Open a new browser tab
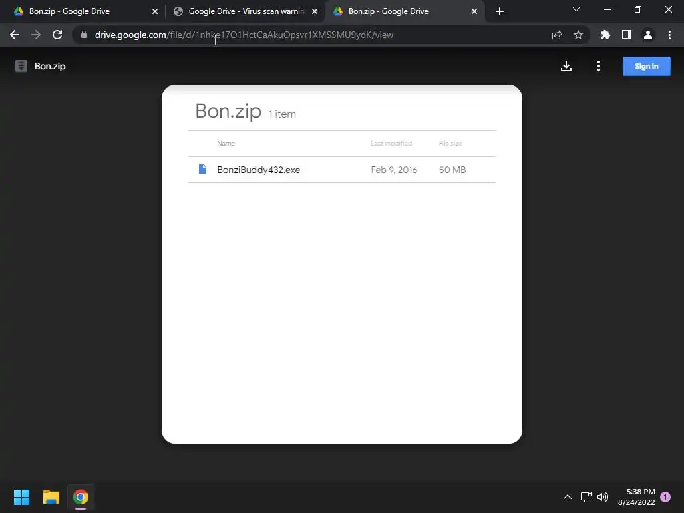 click(500, 11)
